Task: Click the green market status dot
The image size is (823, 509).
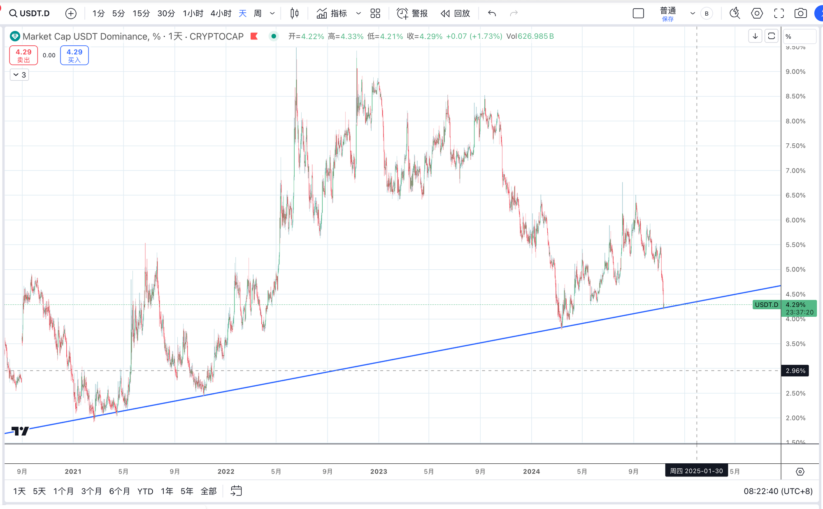Action: coord(274,36)
